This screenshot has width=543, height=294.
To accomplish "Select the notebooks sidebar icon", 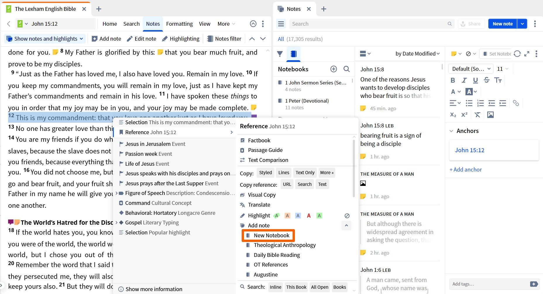I will coord(293,54).
